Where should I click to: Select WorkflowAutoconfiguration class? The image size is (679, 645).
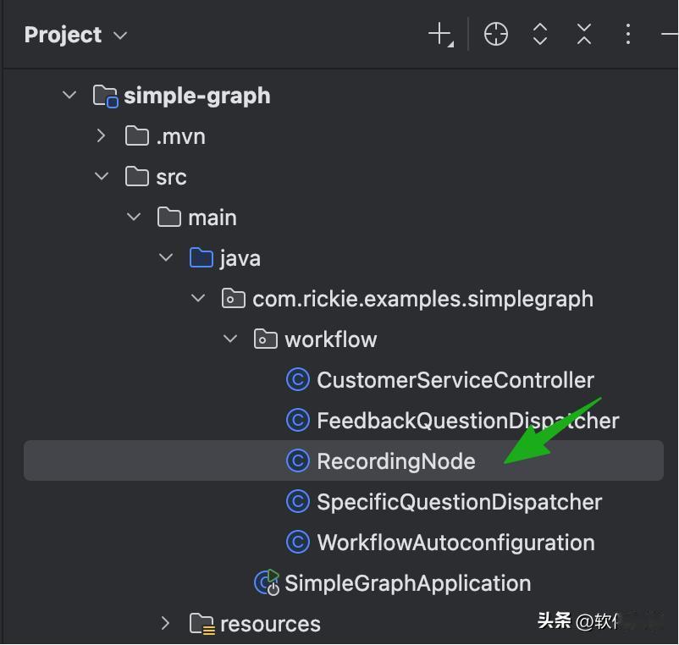pyautogui.click(x=455, y=543)
